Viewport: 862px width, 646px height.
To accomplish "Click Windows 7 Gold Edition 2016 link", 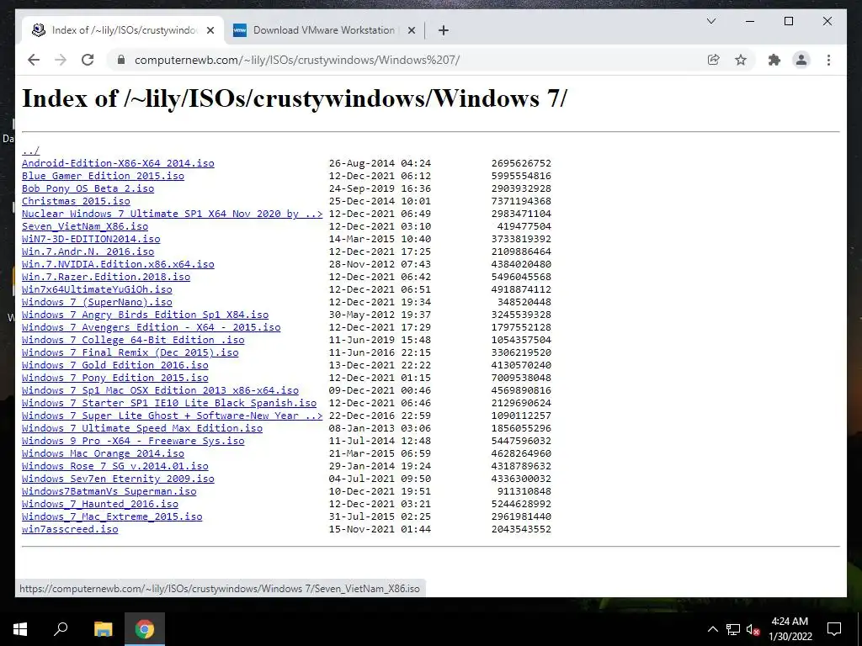I will coord(114,365).
